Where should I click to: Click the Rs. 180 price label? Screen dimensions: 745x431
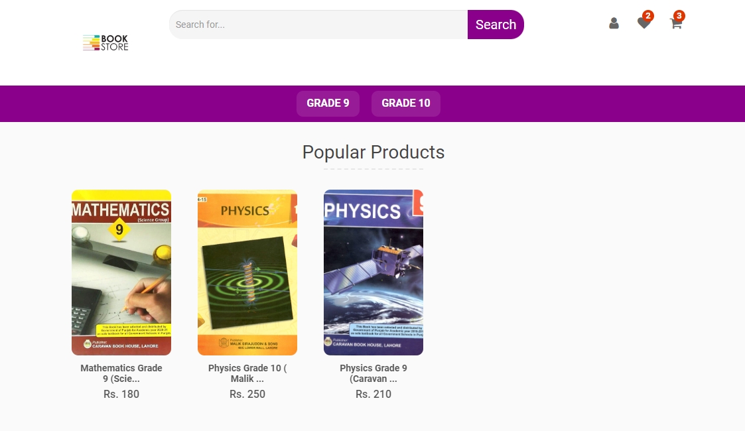pyautogui.click(x=121, y=394)
